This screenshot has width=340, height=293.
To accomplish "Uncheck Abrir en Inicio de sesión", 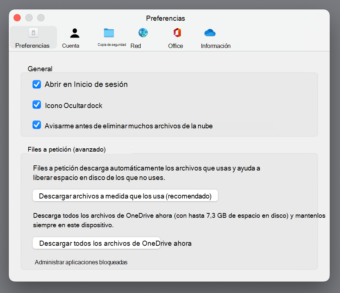I will tap(37, 84).
